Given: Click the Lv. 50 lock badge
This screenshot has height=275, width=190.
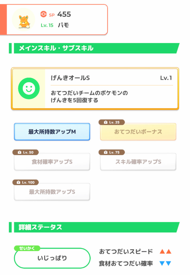Looking at the screenshot, I should pyautogui.click(x=25, y=152).
